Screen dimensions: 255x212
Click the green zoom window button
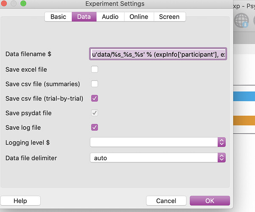[23, 4]
